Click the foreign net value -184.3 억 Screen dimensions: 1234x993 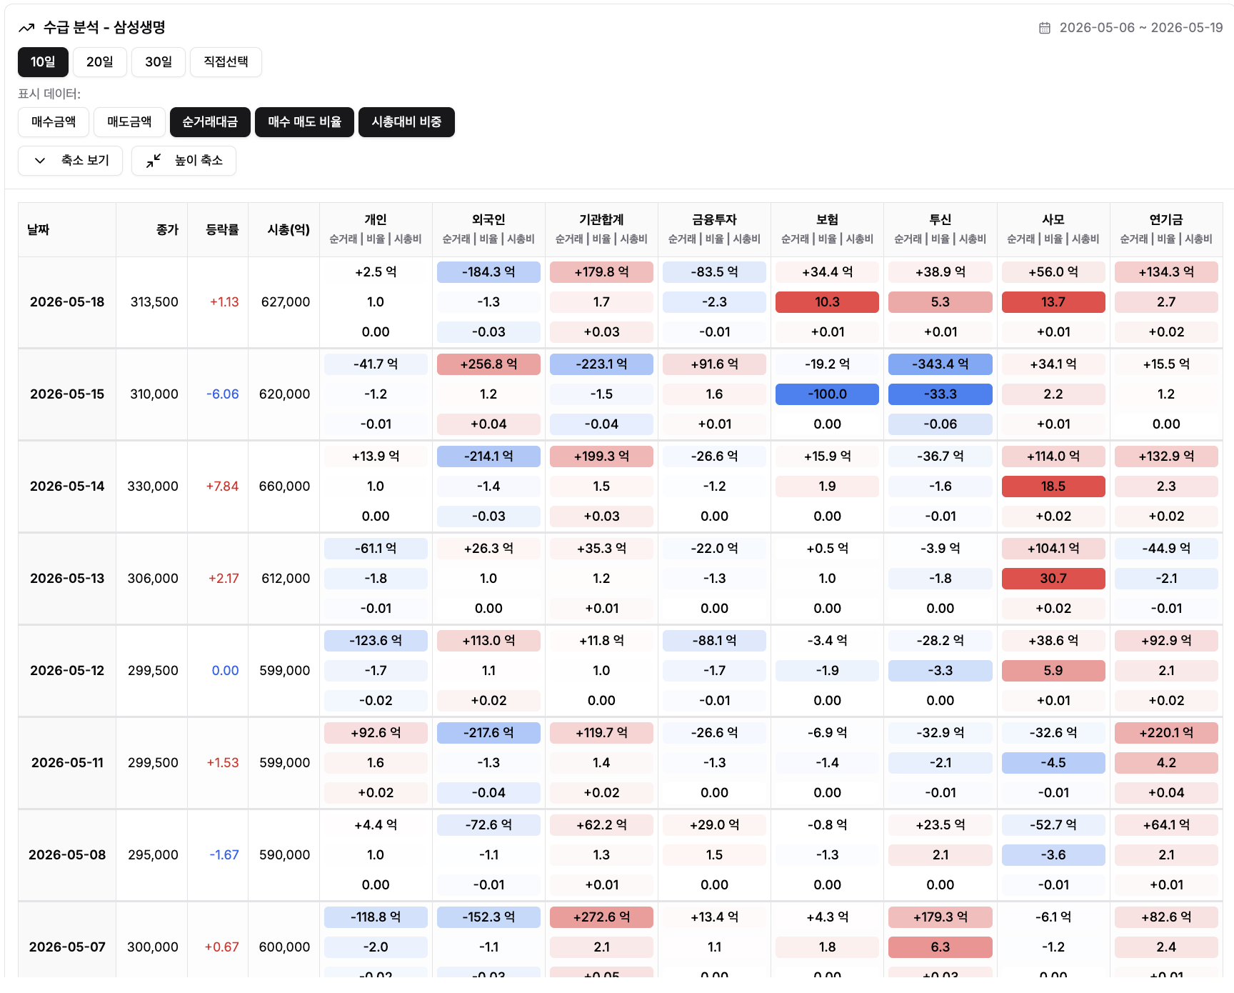point(488,272)
